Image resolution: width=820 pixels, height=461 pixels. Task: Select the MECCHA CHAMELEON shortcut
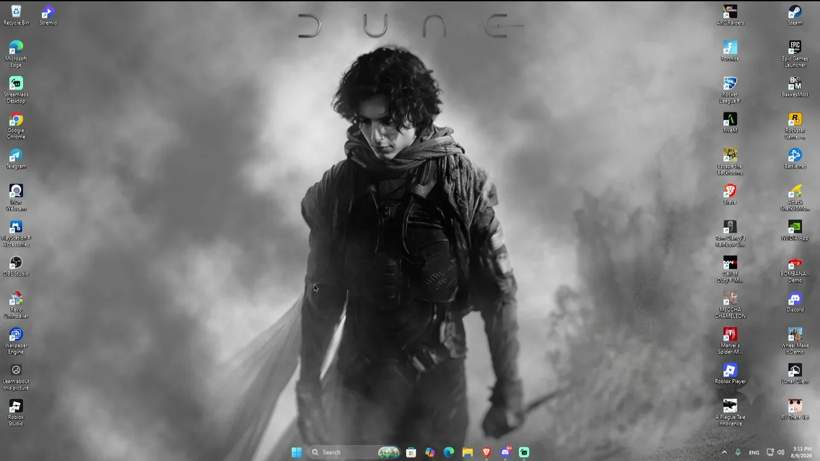[730, 305]
